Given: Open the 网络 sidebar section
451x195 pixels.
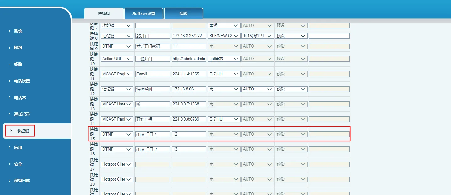Looking at the screenshot, I should tap(18, 48).
